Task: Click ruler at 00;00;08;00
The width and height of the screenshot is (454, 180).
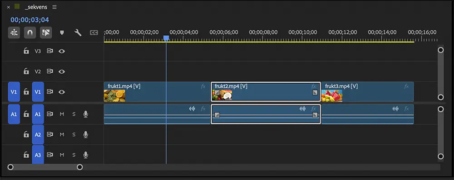Action: [263, 32]
